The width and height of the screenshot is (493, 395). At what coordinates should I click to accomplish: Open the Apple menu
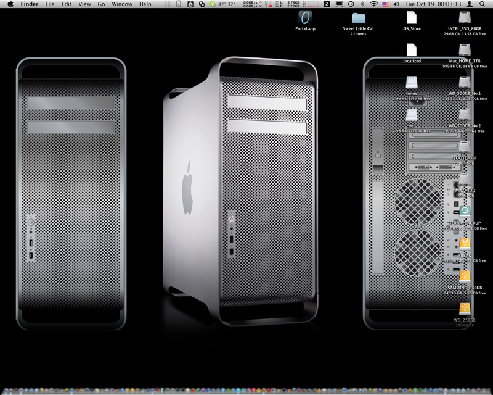pos(10,4)
